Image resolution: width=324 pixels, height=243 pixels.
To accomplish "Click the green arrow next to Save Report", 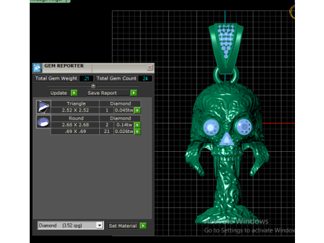I will click(134, 92).
